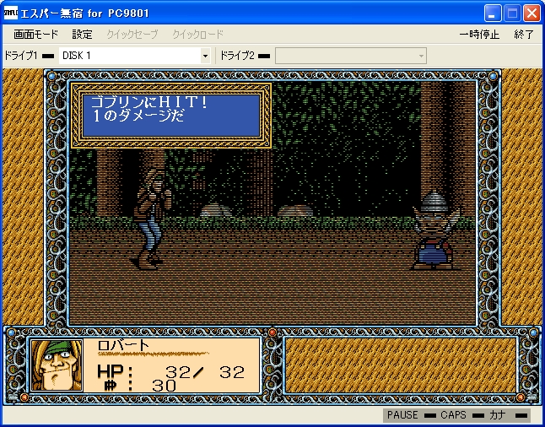The image size is (545, 427).
Task: Click 一時停止 to pause emulation
Action: [x=479, y=35]
